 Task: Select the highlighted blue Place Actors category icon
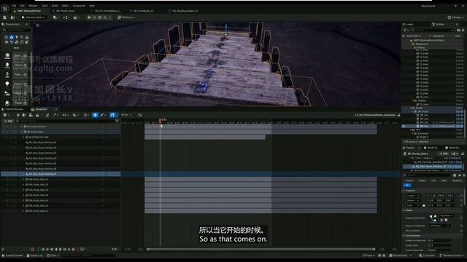[12, 37]
